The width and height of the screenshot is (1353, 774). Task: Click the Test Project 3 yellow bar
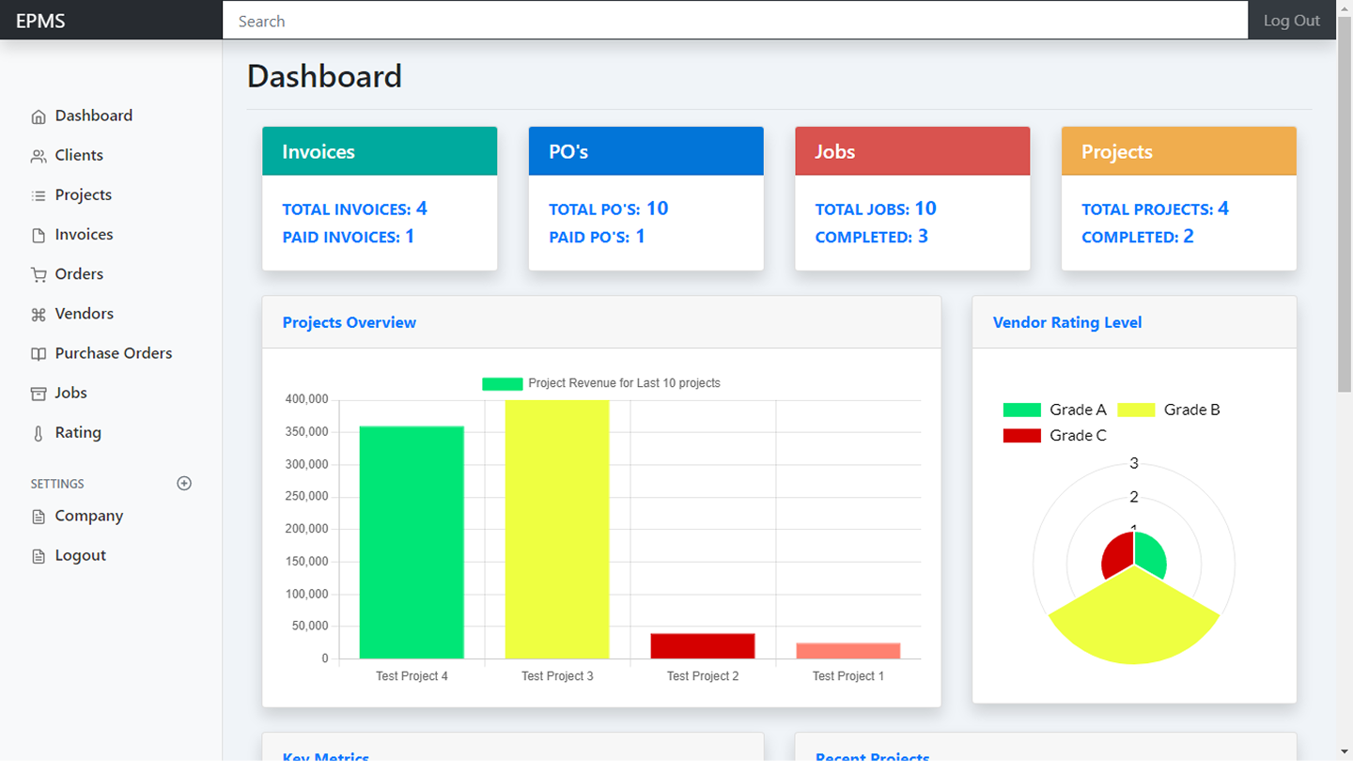pyautogui.click(x=557, y=529)
